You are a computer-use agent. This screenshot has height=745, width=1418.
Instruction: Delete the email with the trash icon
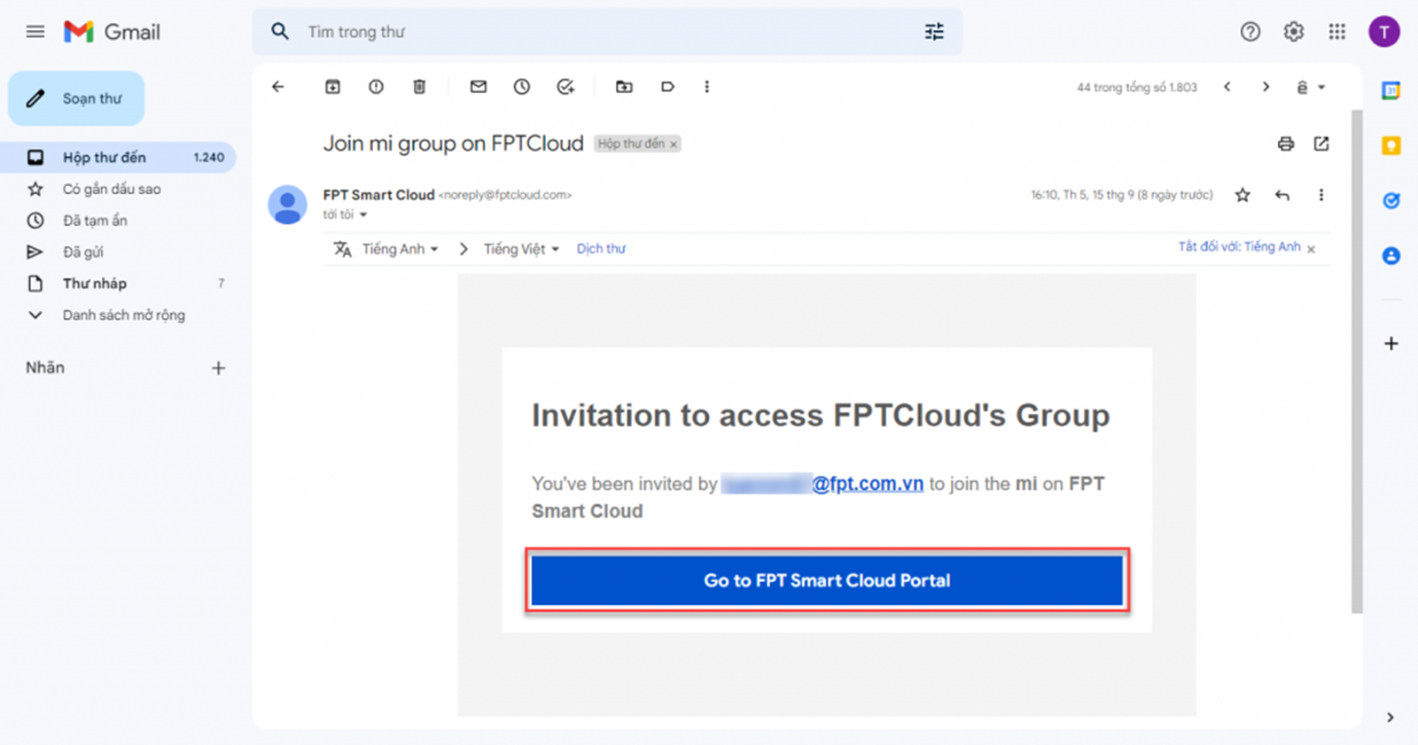pos(419,87)
